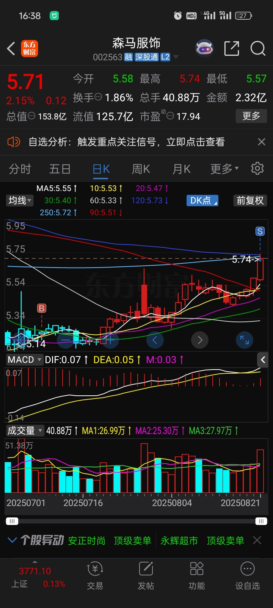Move chart left with arrow button
The height and width of the screenshot is (608, 273).
coord(155,340)
